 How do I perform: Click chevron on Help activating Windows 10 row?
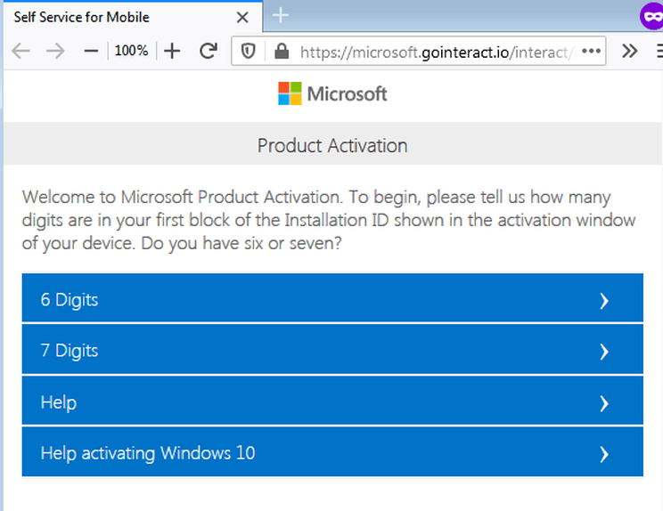(x=604, y=454)
